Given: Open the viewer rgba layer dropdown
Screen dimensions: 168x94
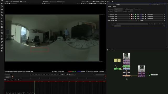Looking at the screenshot, I should click(x=9, y=2).
